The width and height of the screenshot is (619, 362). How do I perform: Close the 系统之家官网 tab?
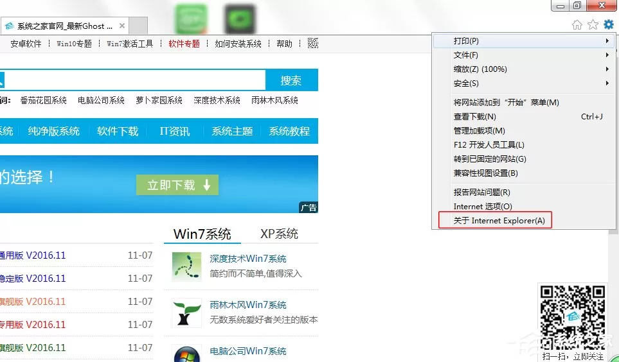122,26
